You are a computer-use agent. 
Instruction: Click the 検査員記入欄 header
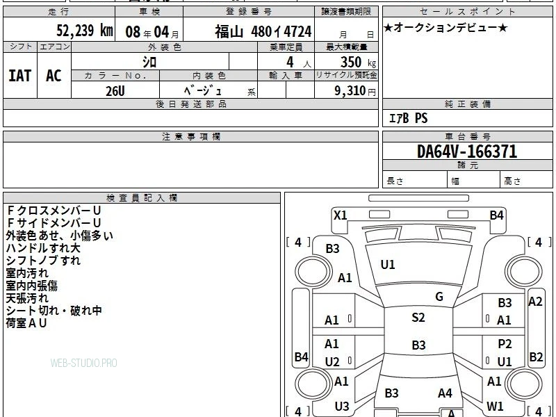click(x=142, y=198)
